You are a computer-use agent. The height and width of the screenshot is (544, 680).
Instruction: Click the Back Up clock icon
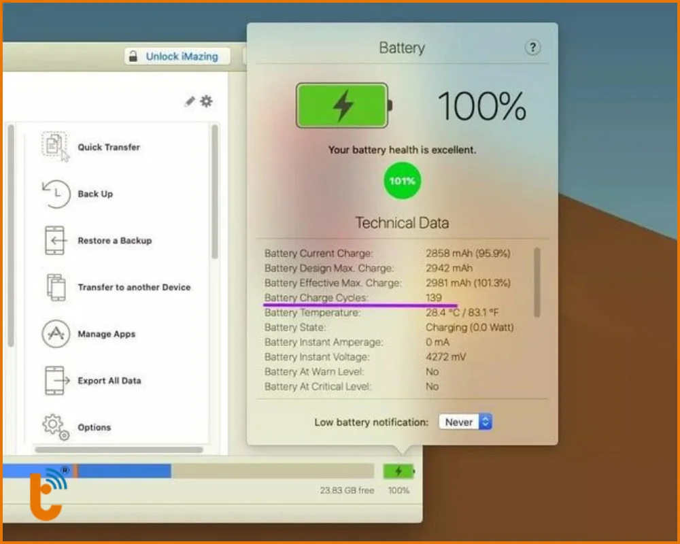[x=55, y=194]
